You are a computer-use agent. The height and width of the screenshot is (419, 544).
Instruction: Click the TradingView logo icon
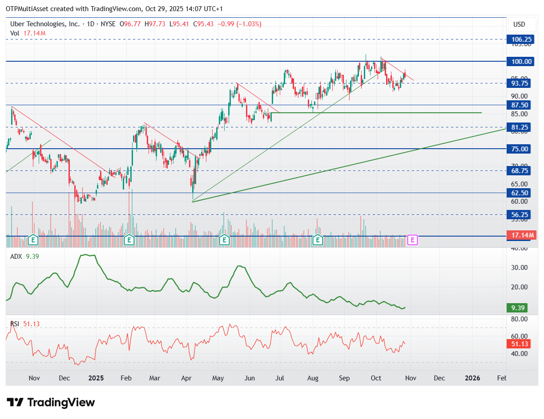15,403
